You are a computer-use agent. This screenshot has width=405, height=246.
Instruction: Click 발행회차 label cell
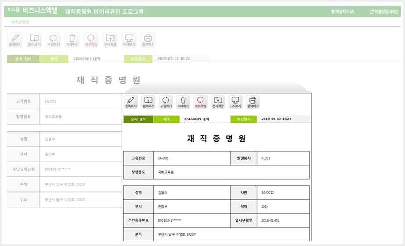click(x=244, y=158)
